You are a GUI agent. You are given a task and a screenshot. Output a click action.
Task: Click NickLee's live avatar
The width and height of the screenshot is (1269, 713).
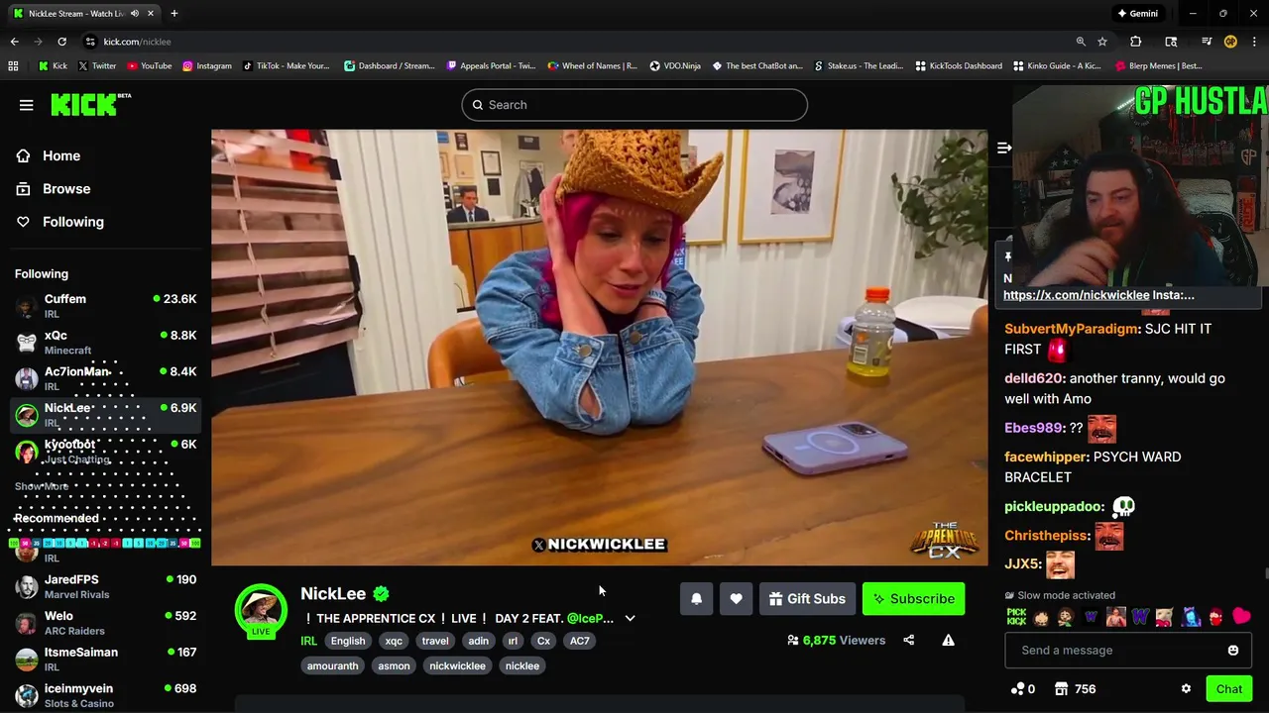tap(261, 610)
